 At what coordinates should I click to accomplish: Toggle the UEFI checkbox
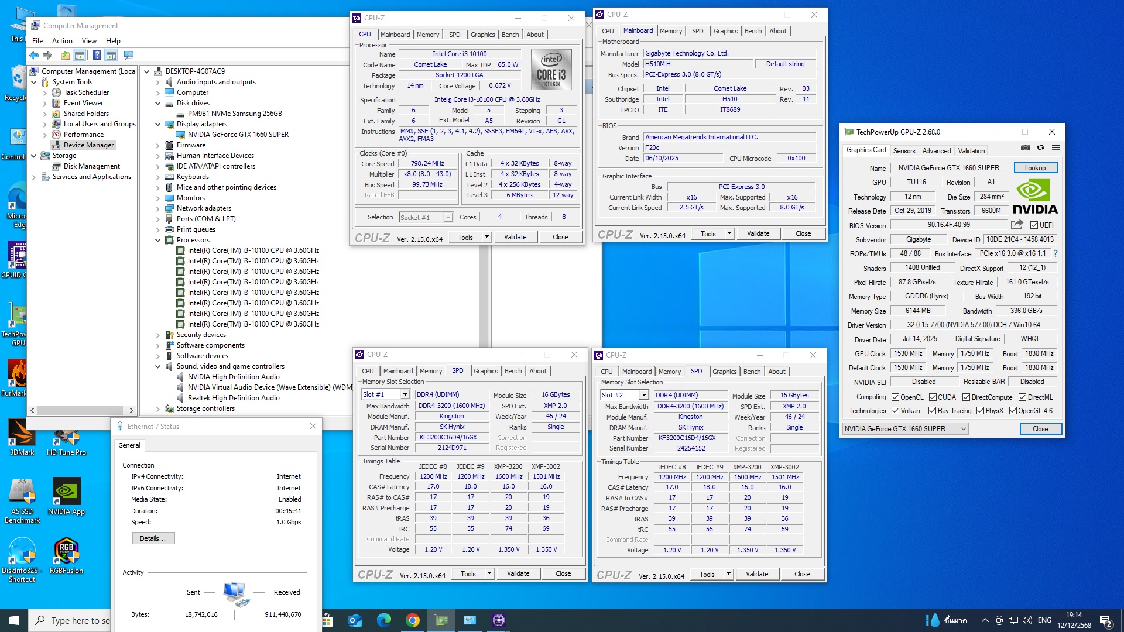coord(1034,225)
